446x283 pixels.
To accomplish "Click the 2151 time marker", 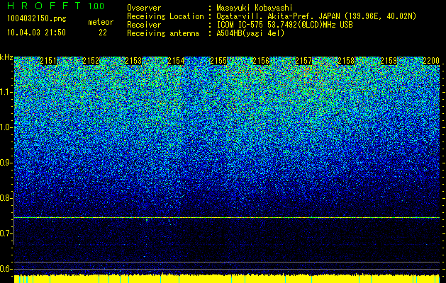I will pos(48,61).
